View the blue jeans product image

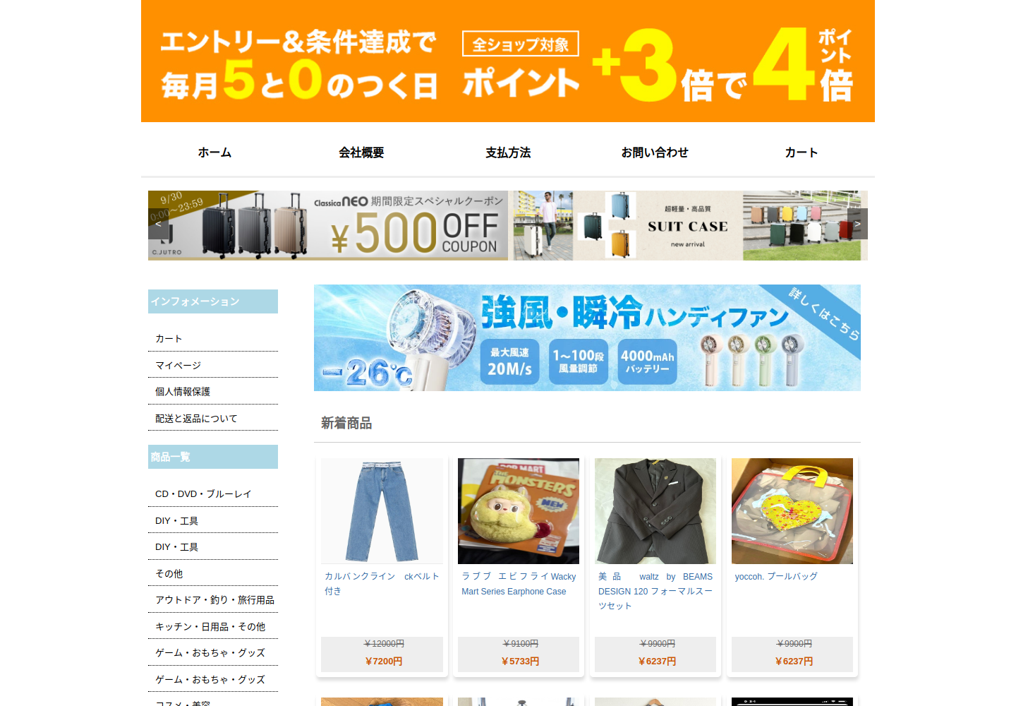[x=382, y=511]
